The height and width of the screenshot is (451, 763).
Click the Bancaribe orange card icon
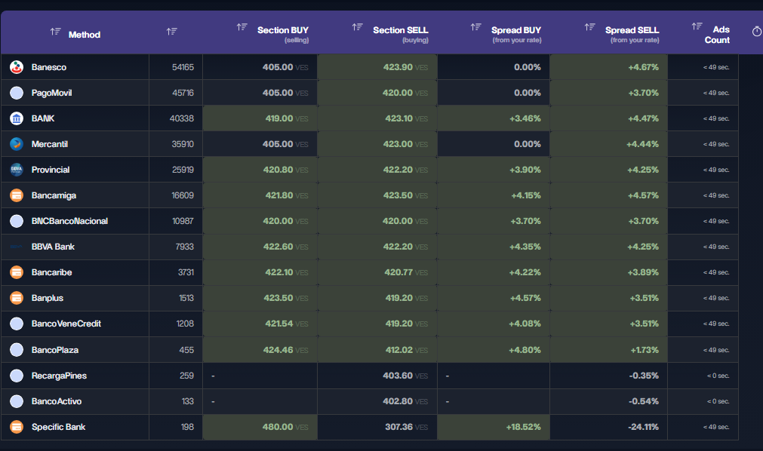point(17,272)
